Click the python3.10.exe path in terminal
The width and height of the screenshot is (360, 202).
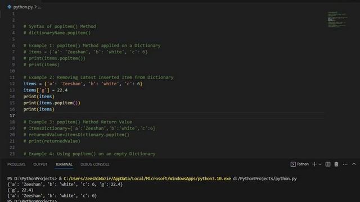click(147, 178)
